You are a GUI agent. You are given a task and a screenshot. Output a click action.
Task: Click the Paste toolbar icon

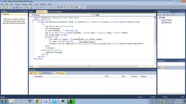27,8
